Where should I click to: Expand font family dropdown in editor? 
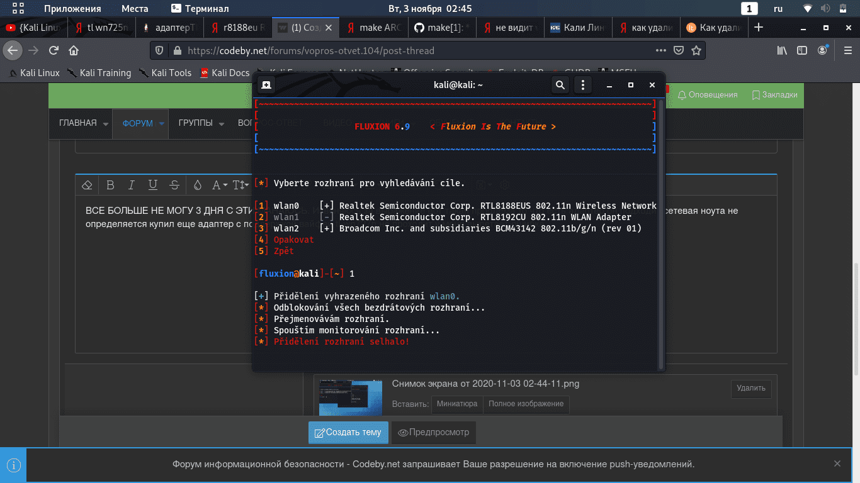click(219, 185)
